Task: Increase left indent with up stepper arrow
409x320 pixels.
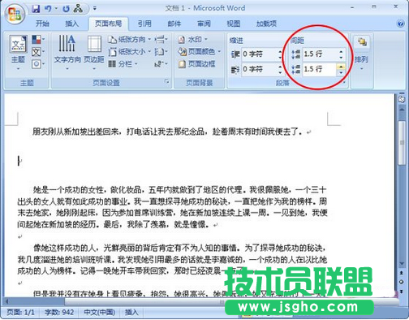Action: point(280,51)
